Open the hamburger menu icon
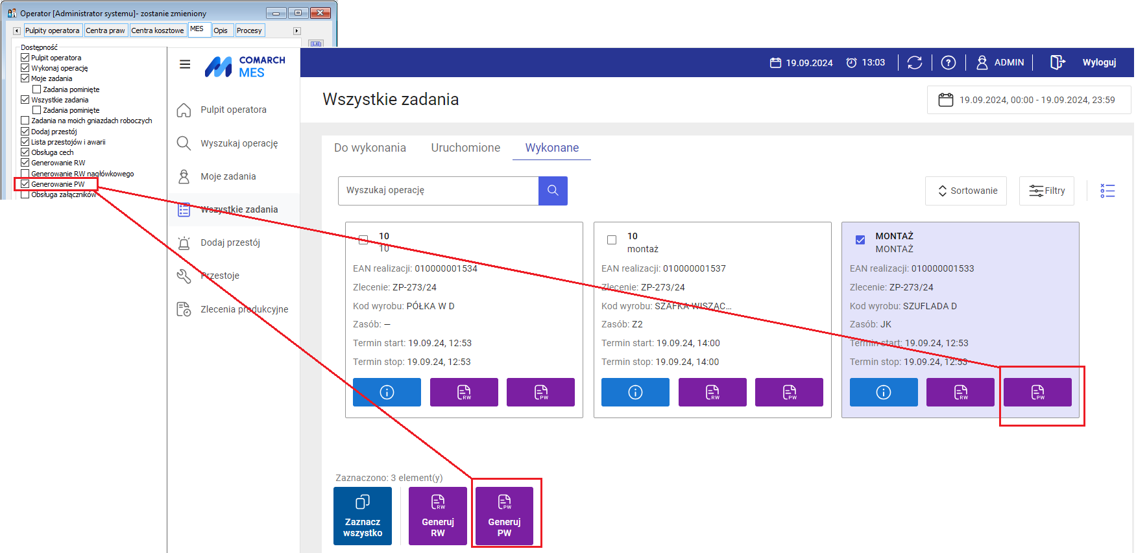Screen dimensions: 1136x553 point(185,64)
